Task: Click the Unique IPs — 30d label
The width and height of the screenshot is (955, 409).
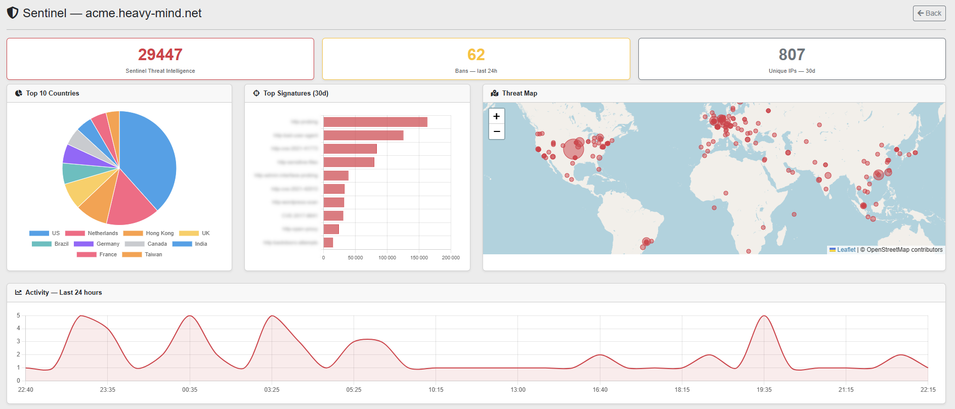Action: (x=792, y=71)
